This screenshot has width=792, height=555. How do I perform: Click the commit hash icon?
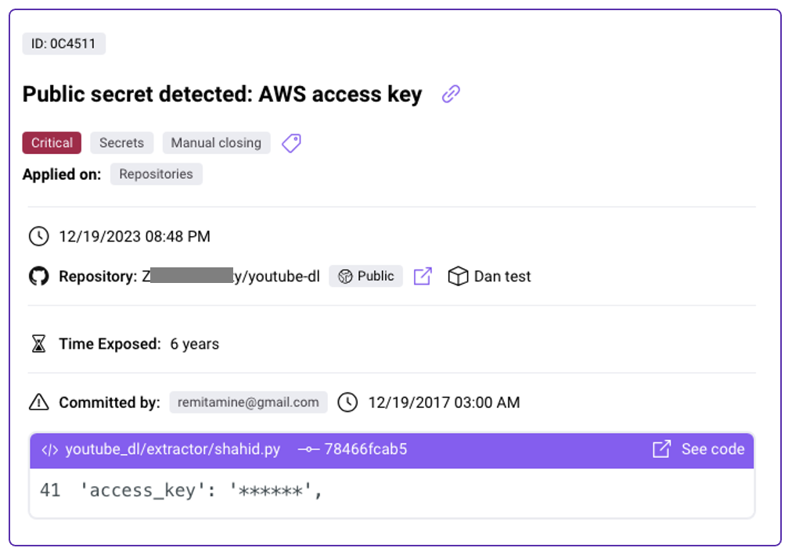(x=308, y=449)
